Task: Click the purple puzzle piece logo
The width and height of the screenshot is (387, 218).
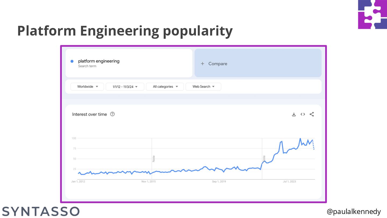Action: 372,14
